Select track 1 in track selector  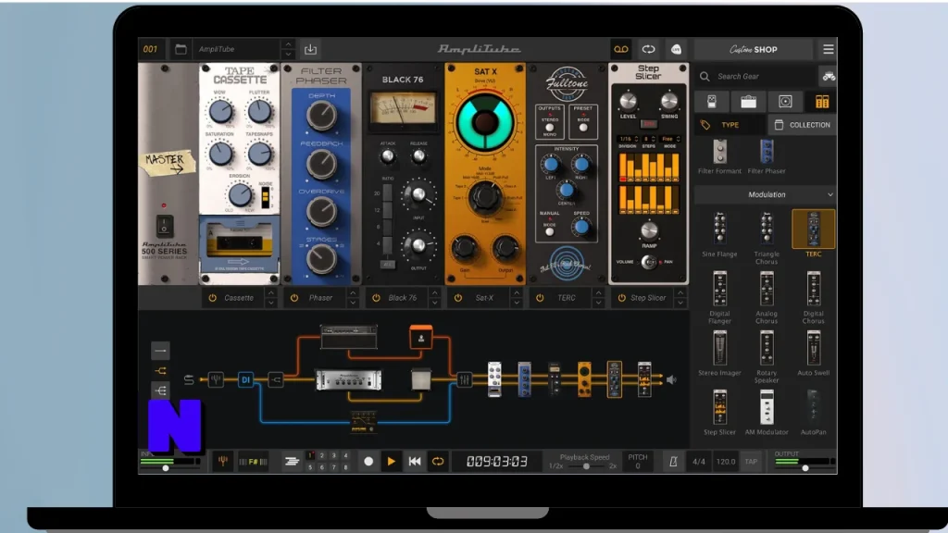tap(310, 455)
